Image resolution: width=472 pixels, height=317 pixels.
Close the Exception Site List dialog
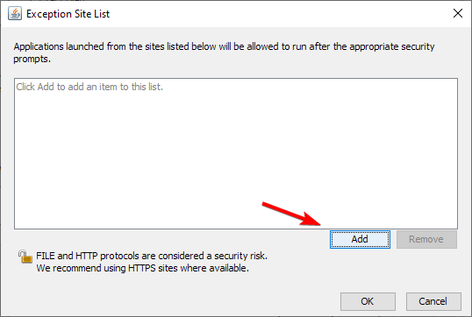(x=458, y=13)
